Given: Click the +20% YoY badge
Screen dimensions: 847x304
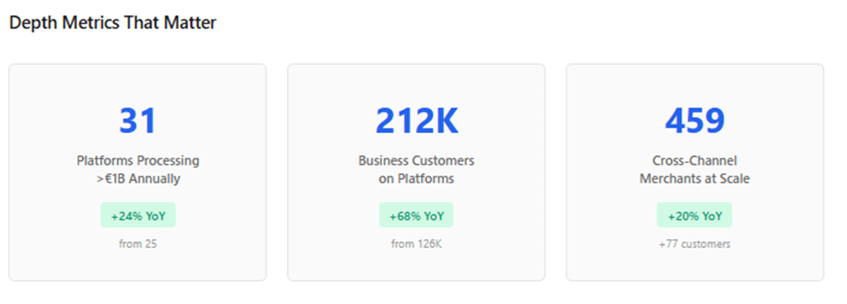Looking at the screenshot, I should click(695, 216).
